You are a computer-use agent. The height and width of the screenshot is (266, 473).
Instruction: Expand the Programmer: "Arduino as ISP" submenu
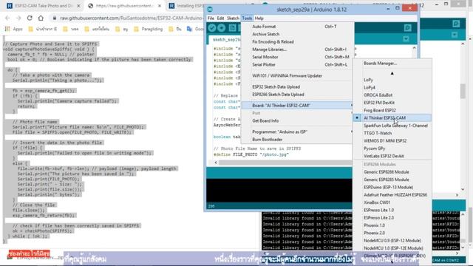click(297, 132)
